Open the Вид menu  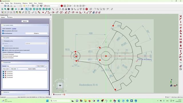pos(11,3)
